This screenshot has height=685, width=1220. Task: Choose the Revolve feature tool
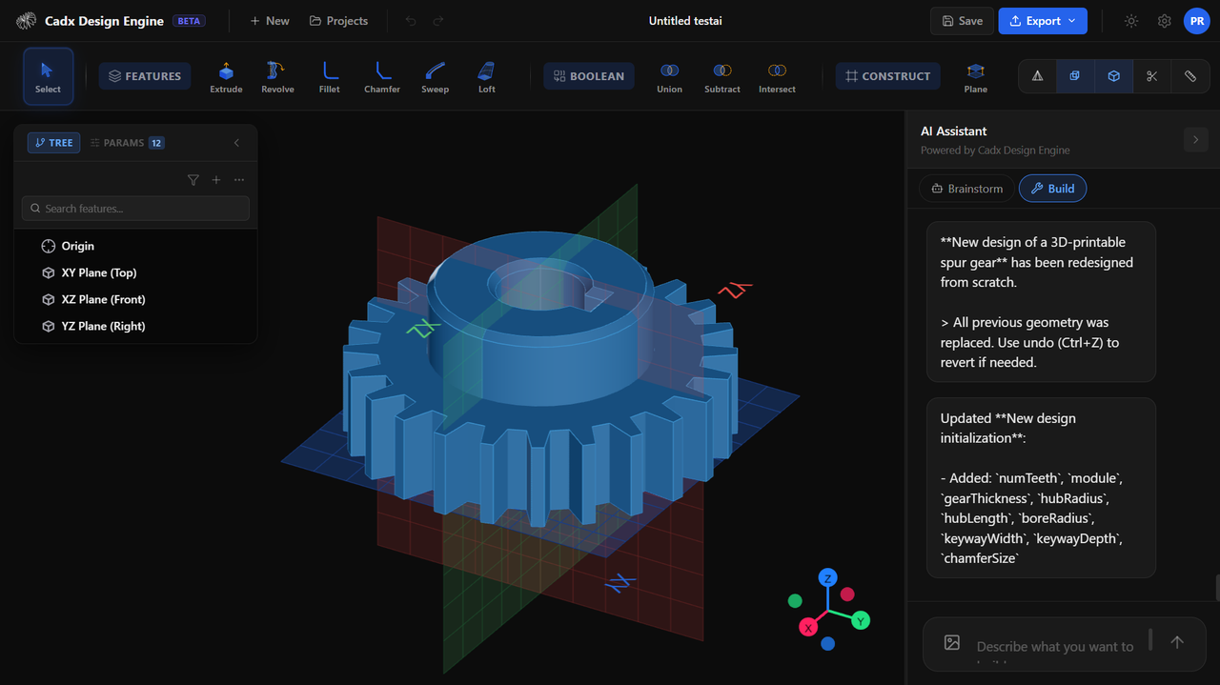(x=277, y=76)
